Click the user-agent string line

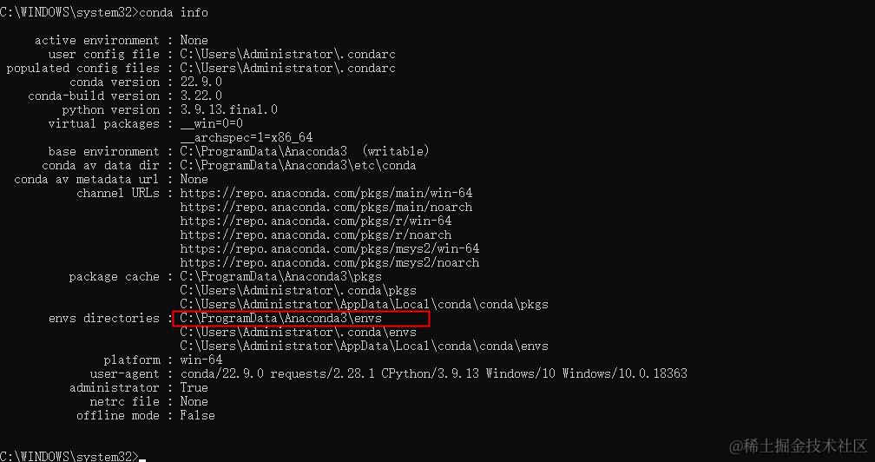[x=434, y=373]
